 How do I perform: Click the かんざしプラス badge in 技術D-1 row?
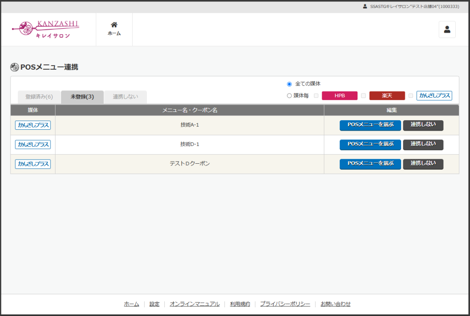[x=33, y=144]
